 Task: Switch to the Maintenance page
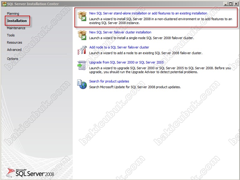(x=16, y=28)
